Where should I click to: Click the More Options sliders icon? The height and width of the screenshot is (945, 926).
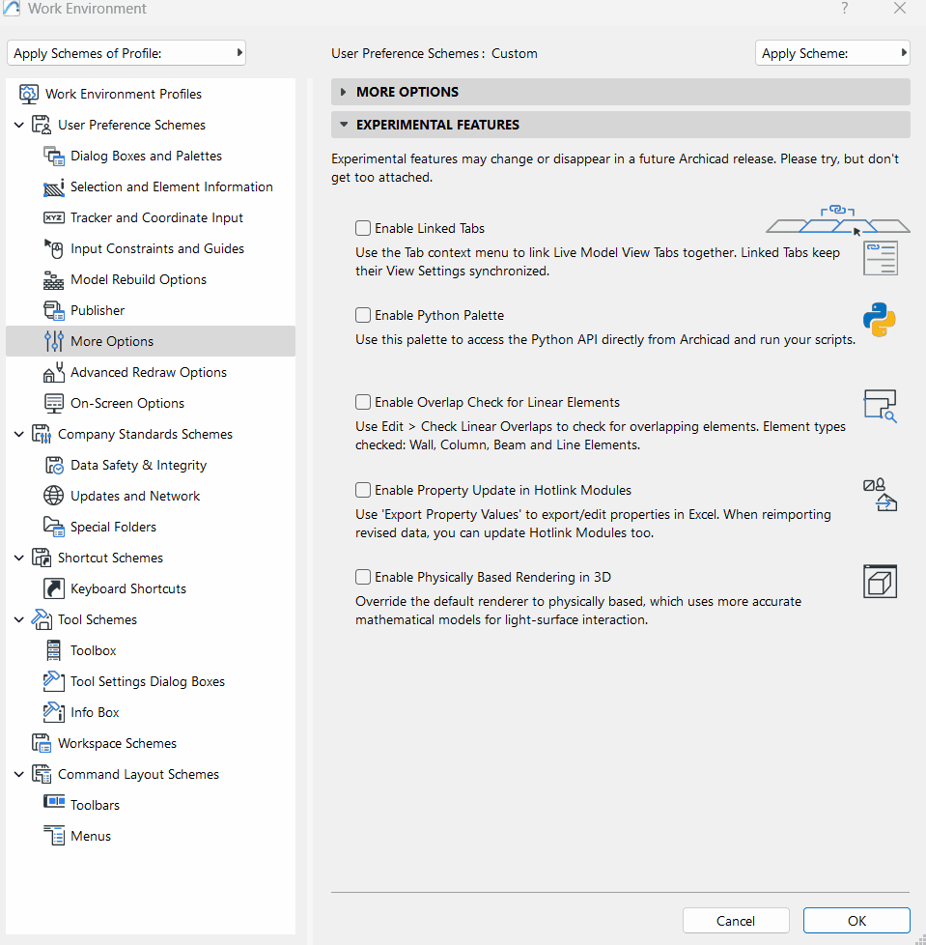[x=53, y=341]
